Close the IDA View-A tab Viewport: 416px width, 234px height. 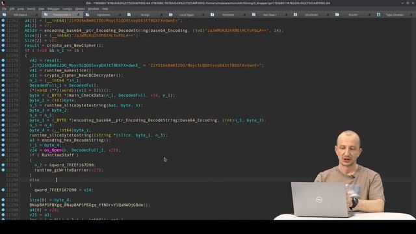pos(36,15)
